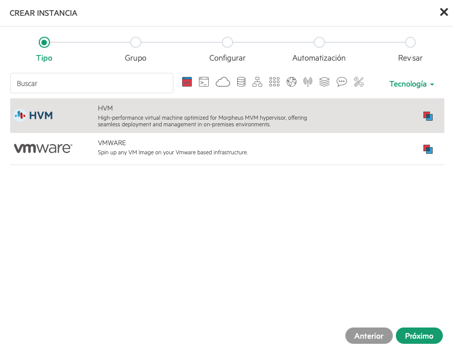The height and width of the screenshot is (354, 453).
Task: Click the red-blue squares icon on HVM row
Action: pyautogui.click(x=427, y=116)
